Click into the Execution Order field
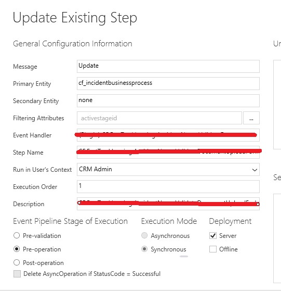Image resolution: width=281 pixels, height=291 pixels. [x=168, y=187]
